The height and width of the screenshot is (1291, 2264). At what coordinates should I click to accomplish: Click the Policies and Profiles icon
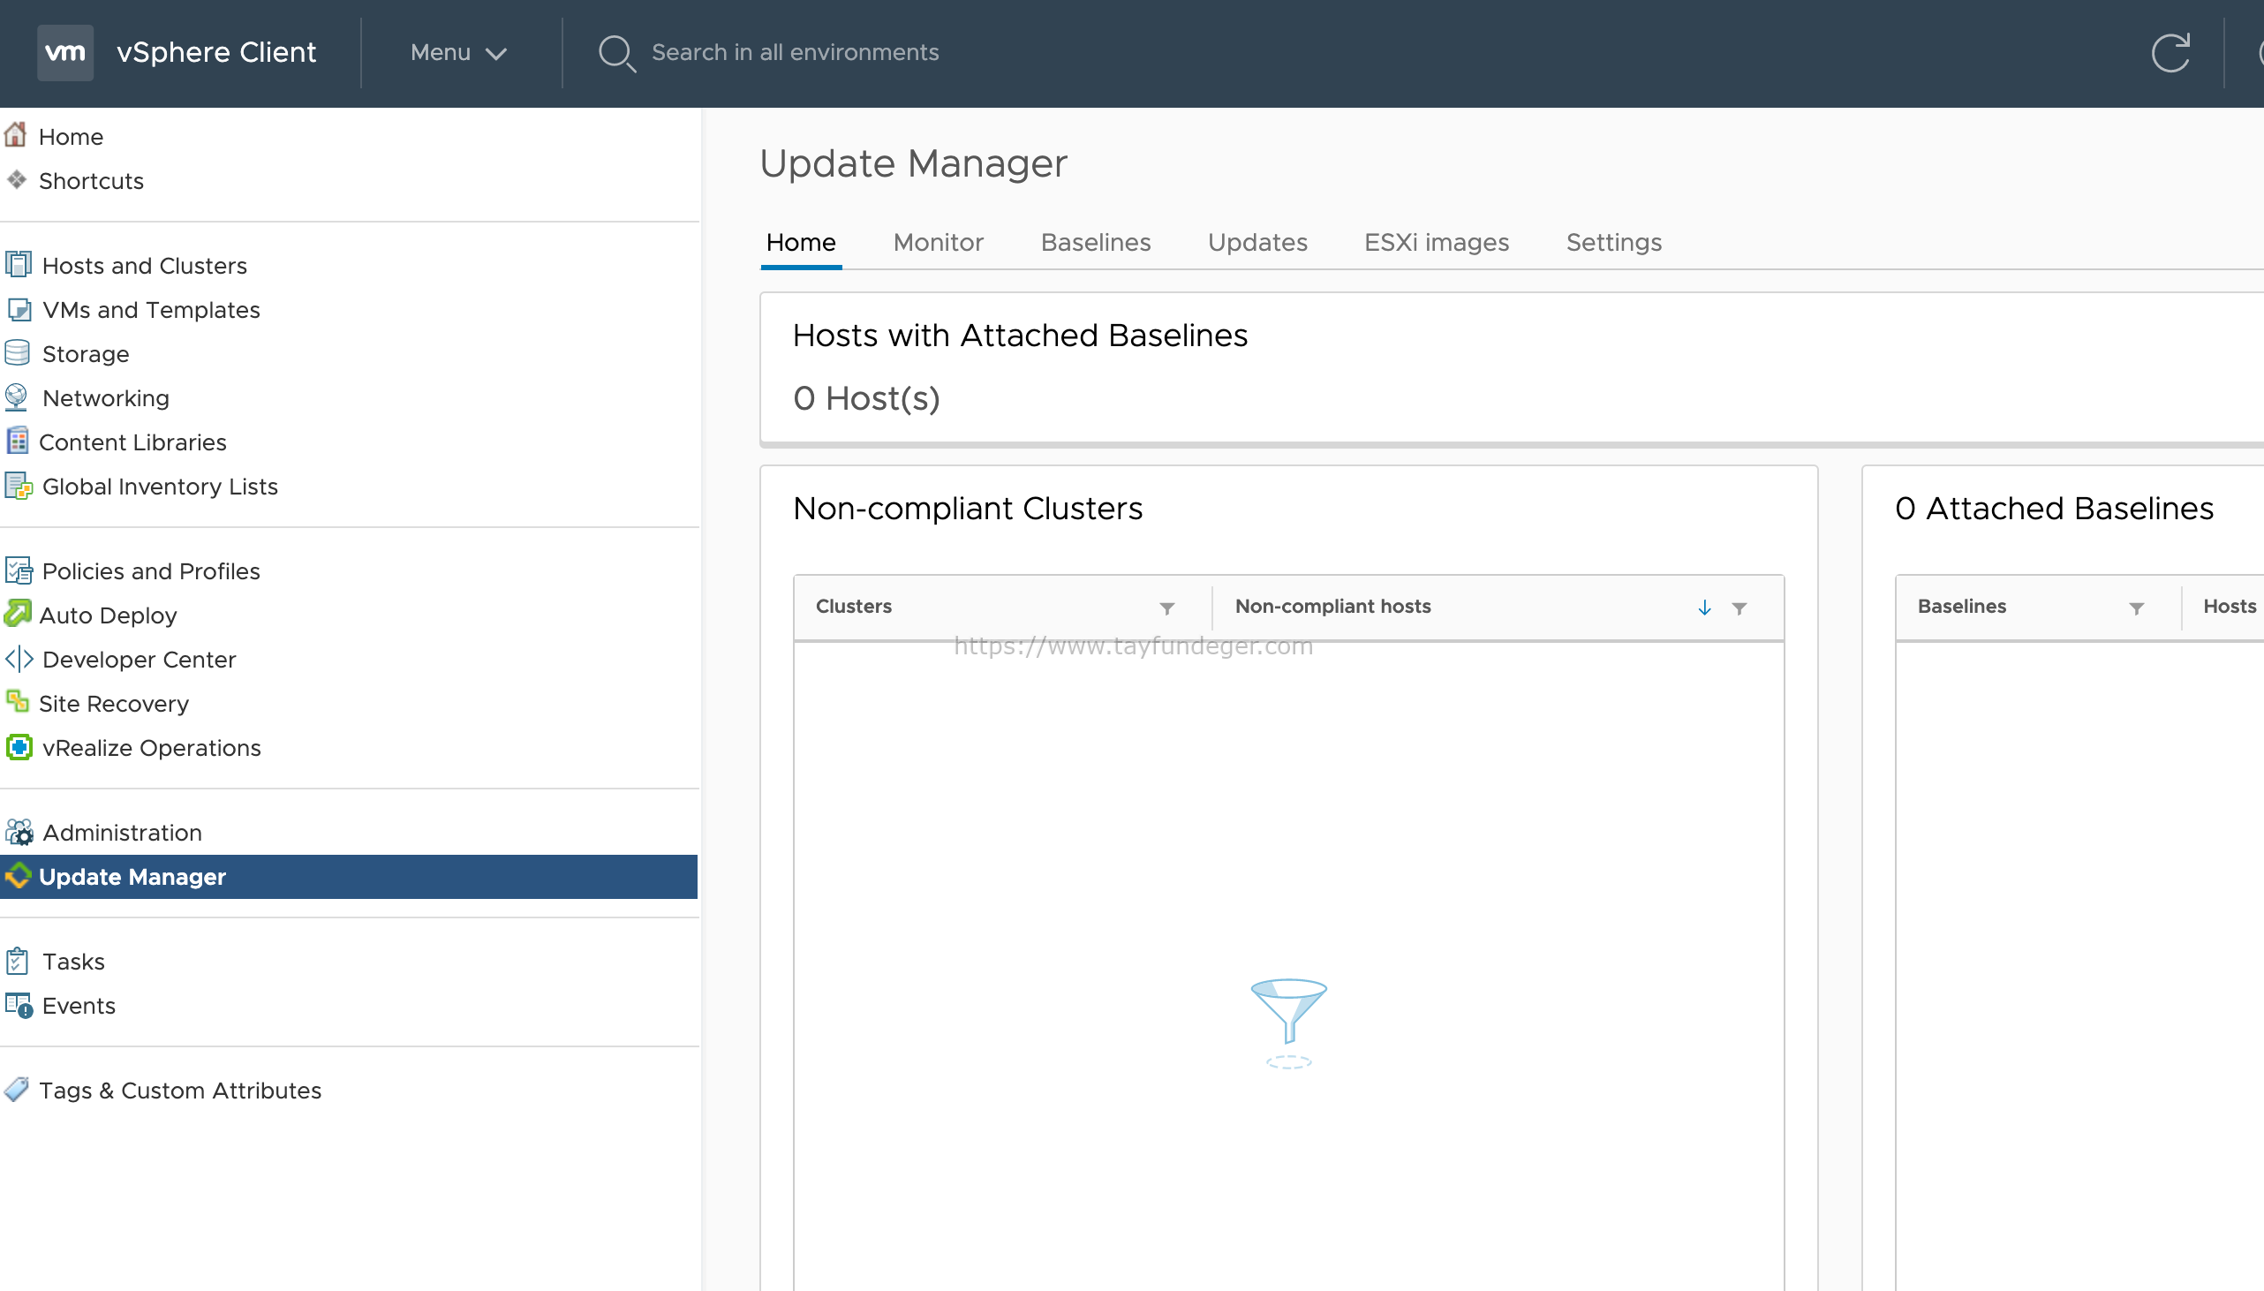(19, 570)
